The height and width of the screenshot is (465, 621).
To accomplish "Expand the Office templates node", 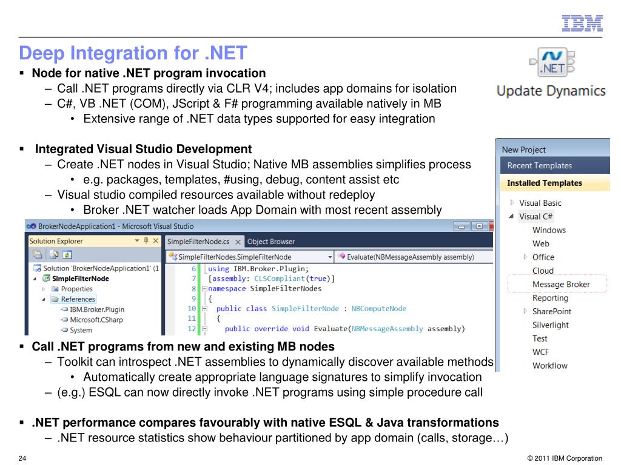I will click(x=525, y=257).
